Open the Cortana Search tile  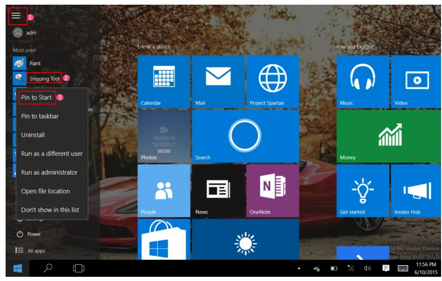click(246, 136)
